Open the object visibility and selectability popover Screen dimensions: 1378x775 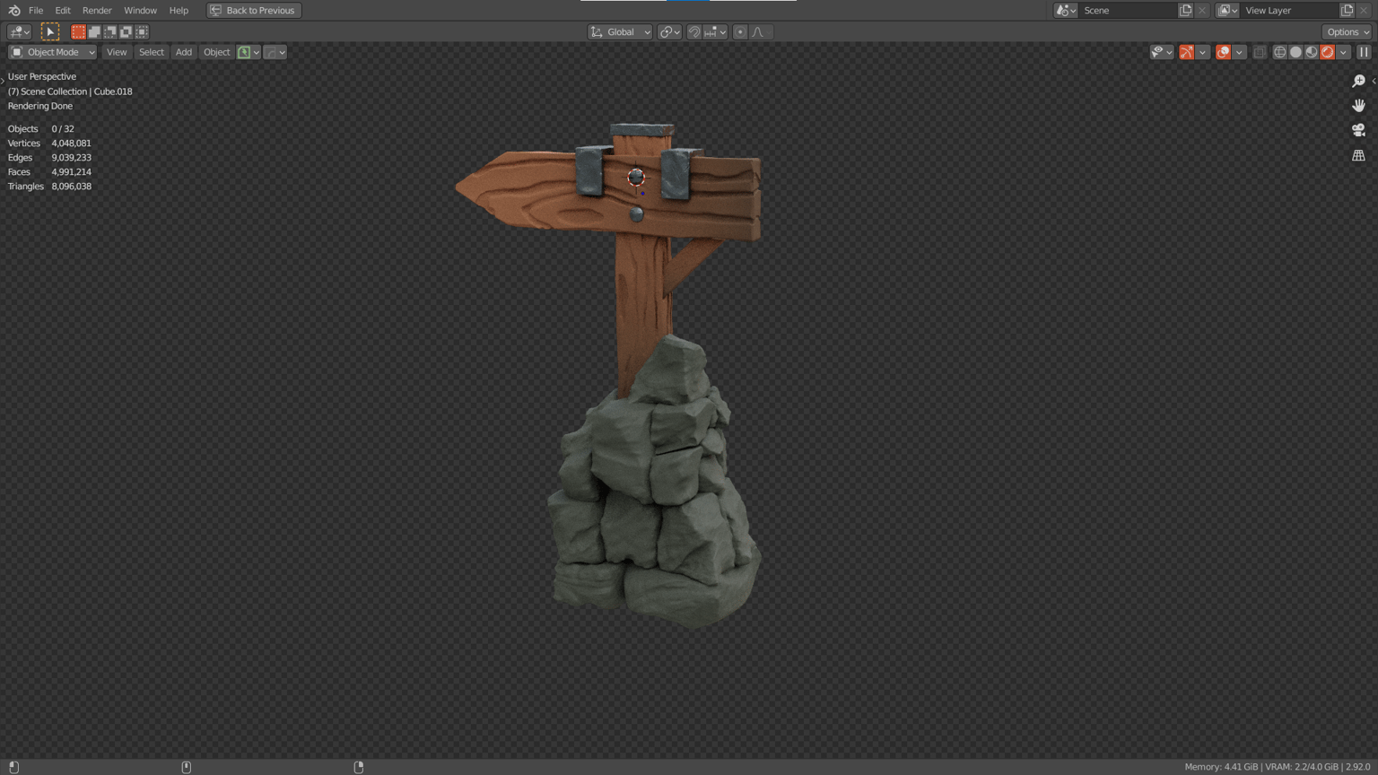[x=1162, y=52]
